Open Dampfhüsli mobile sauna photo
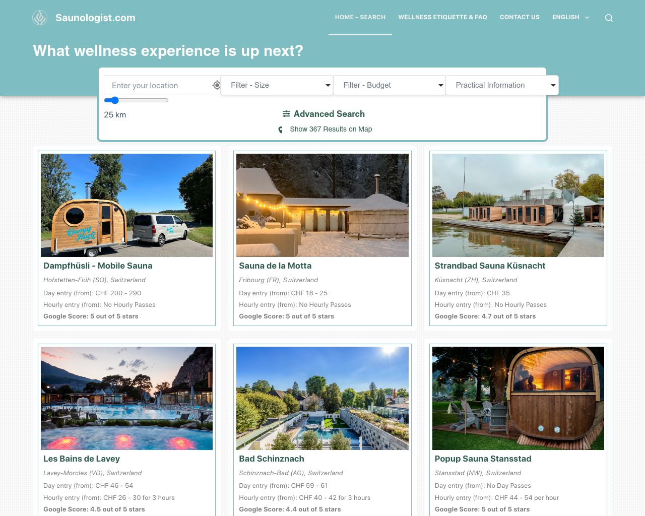The image size is (645, 516). coord(126,205)
